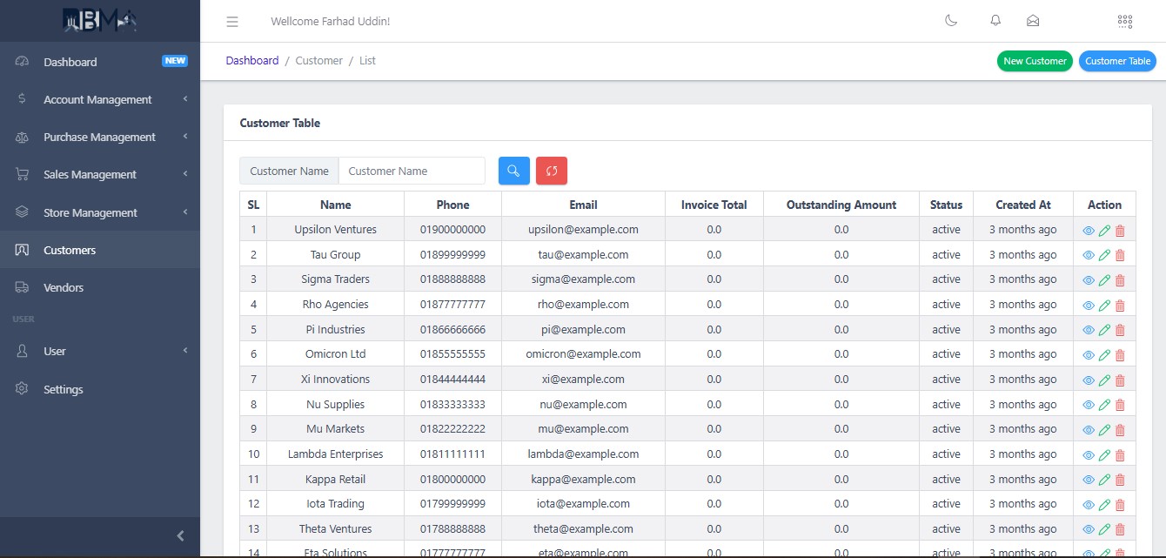This screenshot has height=558, width=1166.
Task: Select the Lambda Enterprises name cell
Action: (x=335, y=454)
